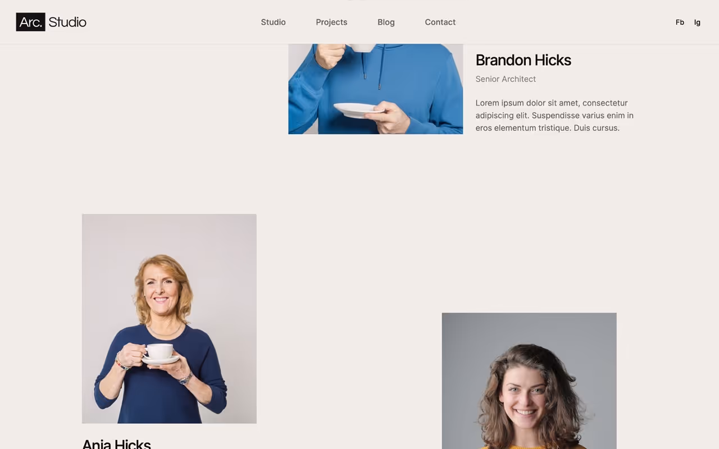
Task: Open the Blog navigation link
Action: pos(386,22)
